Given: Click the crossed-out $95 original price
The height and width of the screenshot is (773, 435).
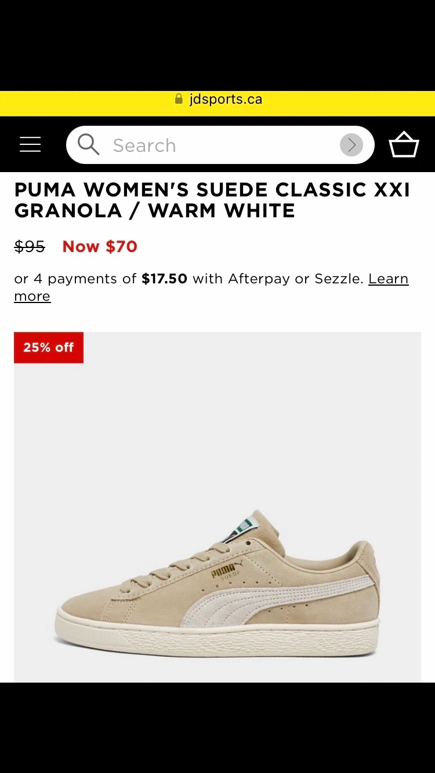Looking at the screenshot, I should pyautogui.click(x=30, y=246).
